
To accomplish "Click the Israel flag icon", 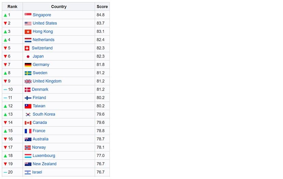I will coord(28,172).
